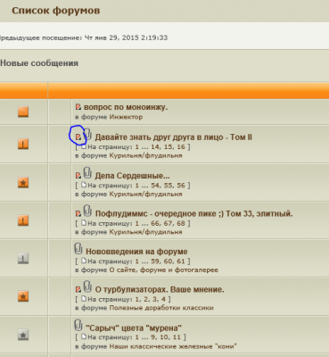The image size is (329, 357).
Task: Go to page 1 of Дела Сердешные
Action: [x=137, y=186]
